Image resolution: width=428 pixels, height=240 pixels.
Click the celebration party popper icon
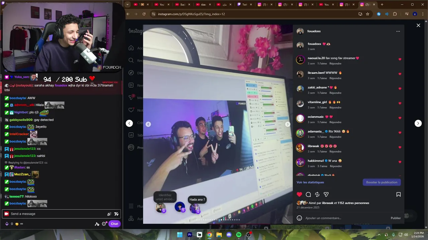(x=109, y=214)
